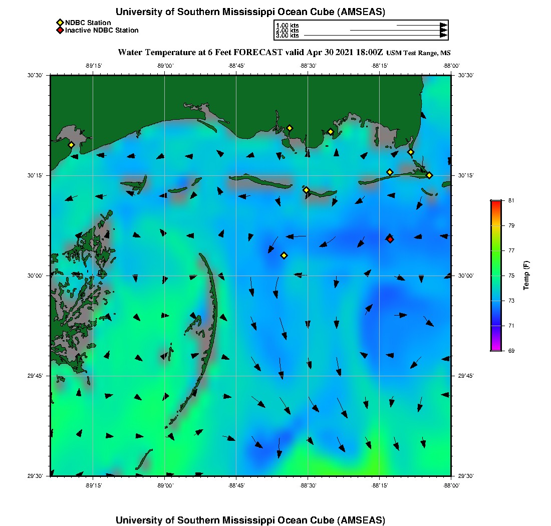
Task: Click the 3.00 kts arrowhead in speed legend
Action: point(443,36)
